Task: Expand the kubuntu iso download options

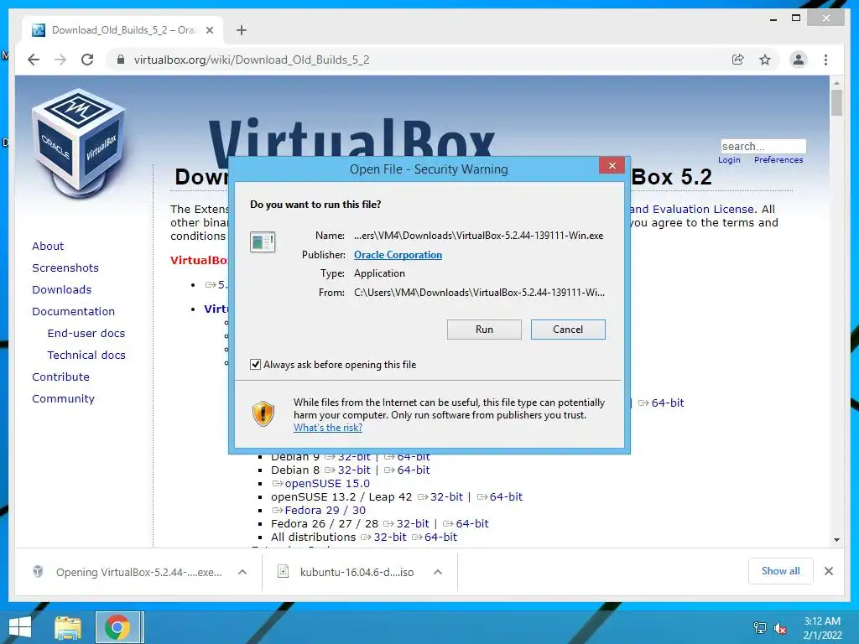Action: [x=438, y=572]
